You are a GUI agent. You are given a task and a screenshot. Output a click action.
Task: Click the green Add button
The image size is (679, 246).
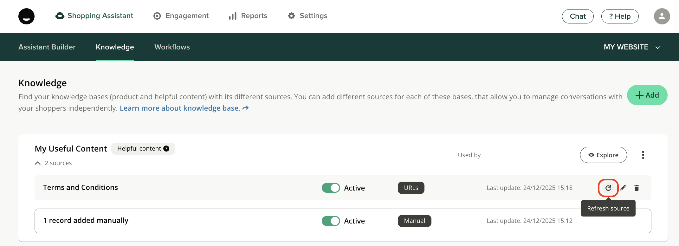coord(647,95)
